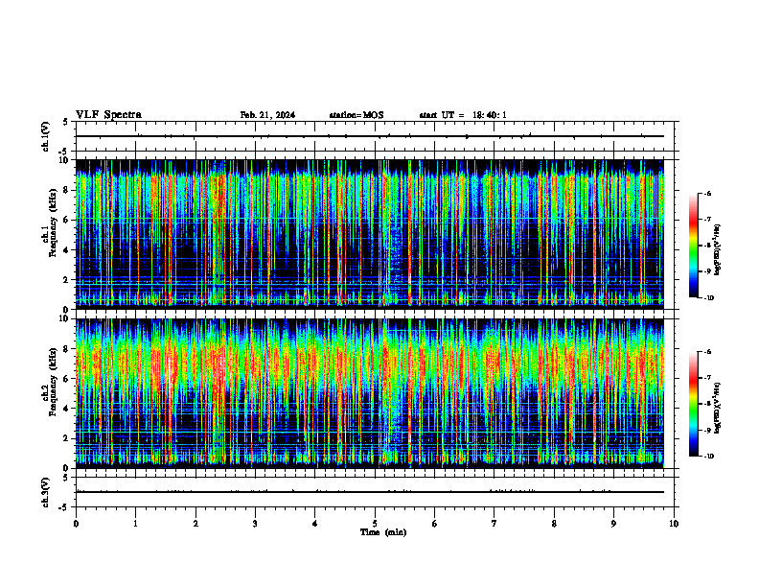Screen dimensions: 759x587
Task: Click time axis tick label "4"
Action: coord(315,524)
